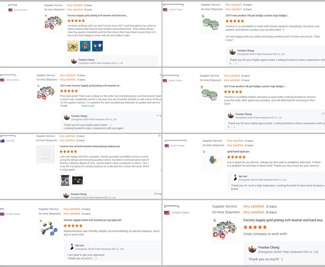View the red pin photo in D*****B's review
The image size is (325, 267).
point(85,46)
